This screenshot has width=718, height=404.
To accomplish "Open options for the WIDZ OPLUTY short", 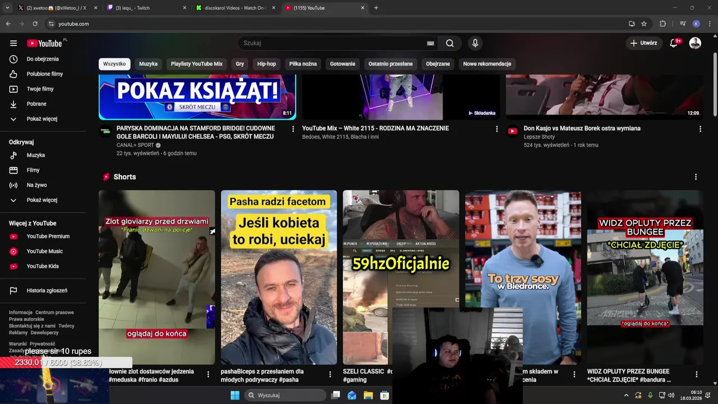I will point(697,374).
